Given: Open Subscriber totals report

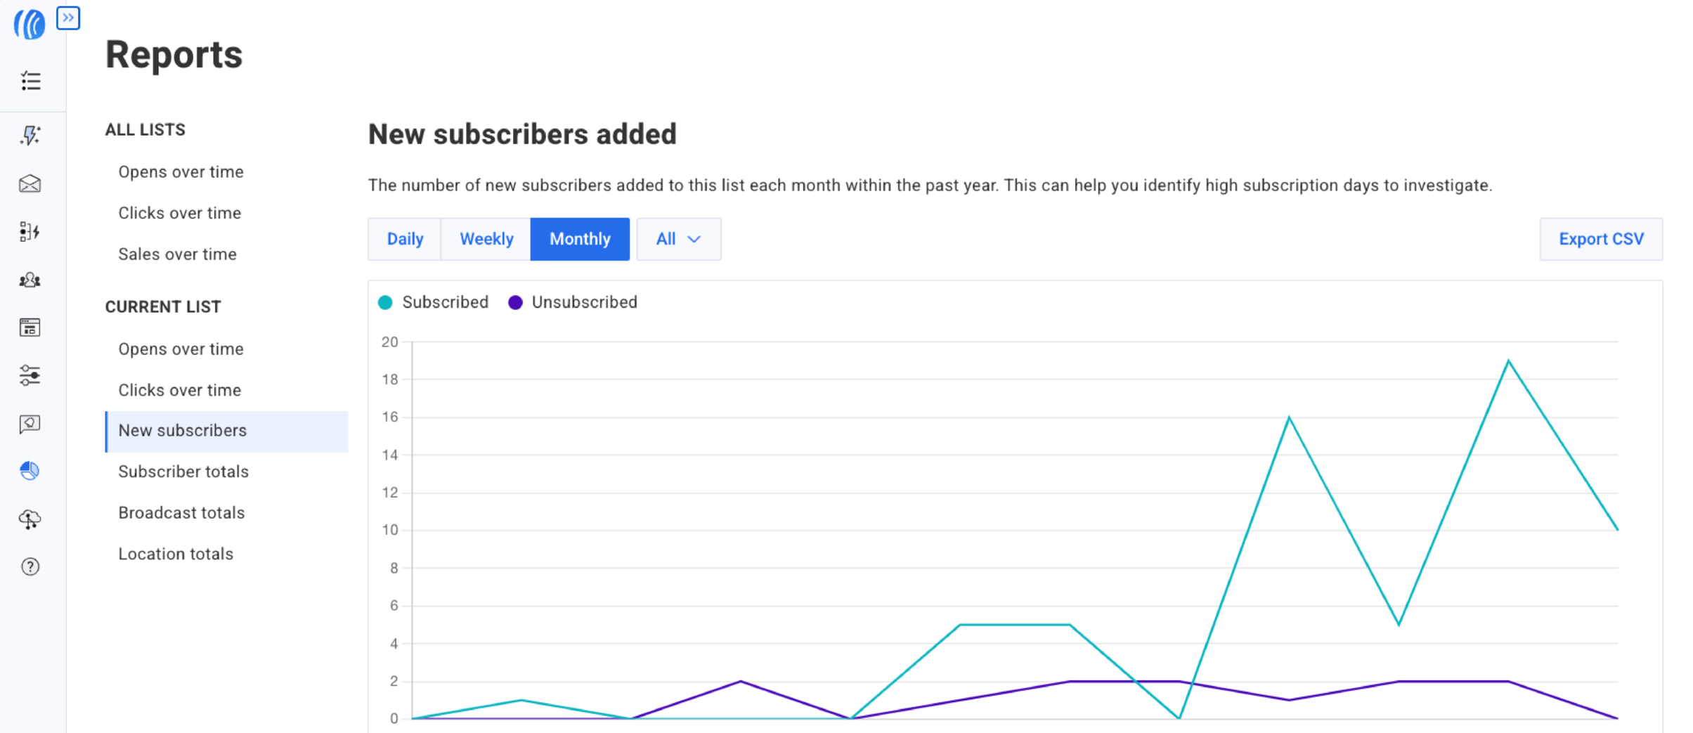Looking at the screenshot, I should coord(183,472).
